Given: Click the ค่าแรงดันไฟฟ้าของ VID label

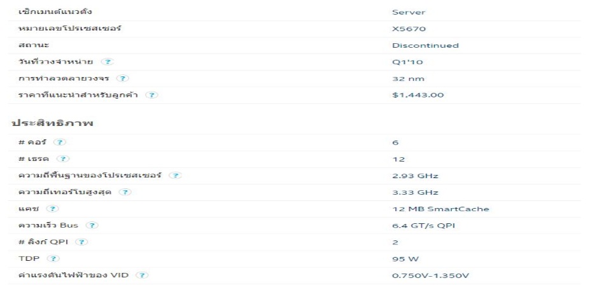Looking at the screenshot, I should point(73,275).
